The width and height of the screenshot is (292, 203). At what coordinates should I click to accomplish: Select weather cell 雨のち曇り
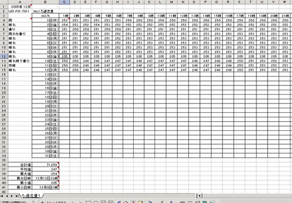[20, 34]
